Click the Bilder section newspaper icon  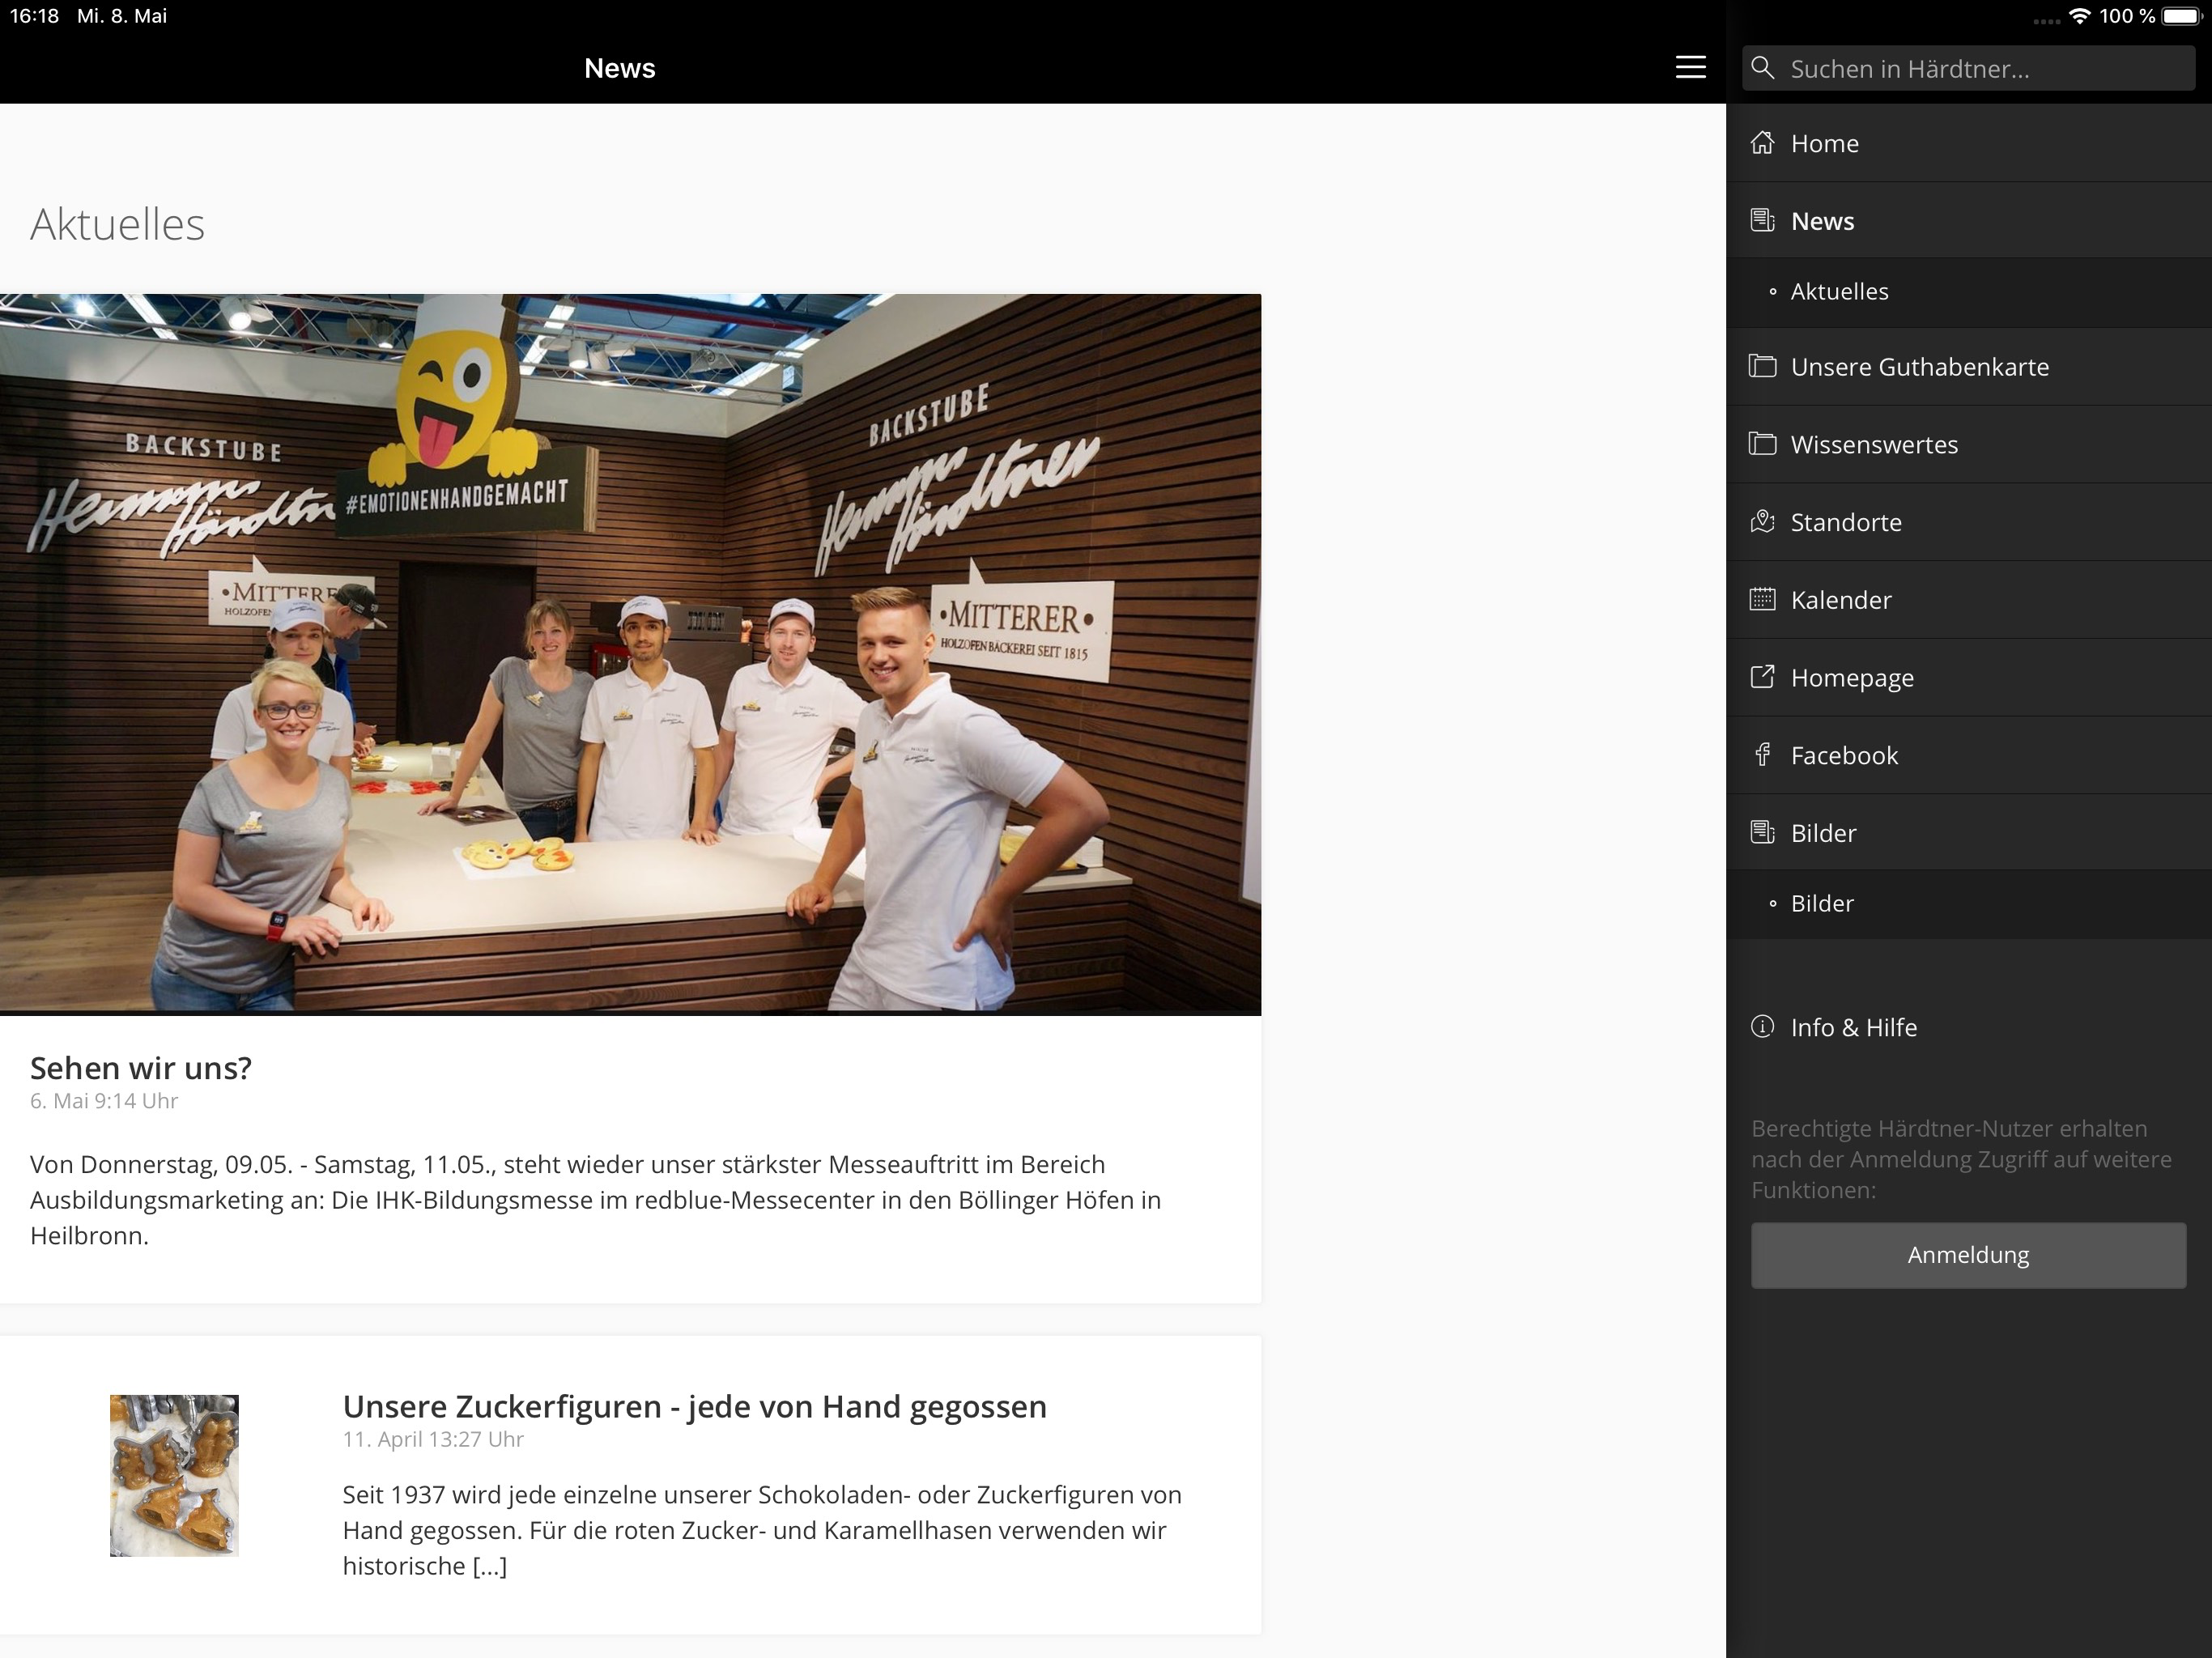[x=1762, y=832]
